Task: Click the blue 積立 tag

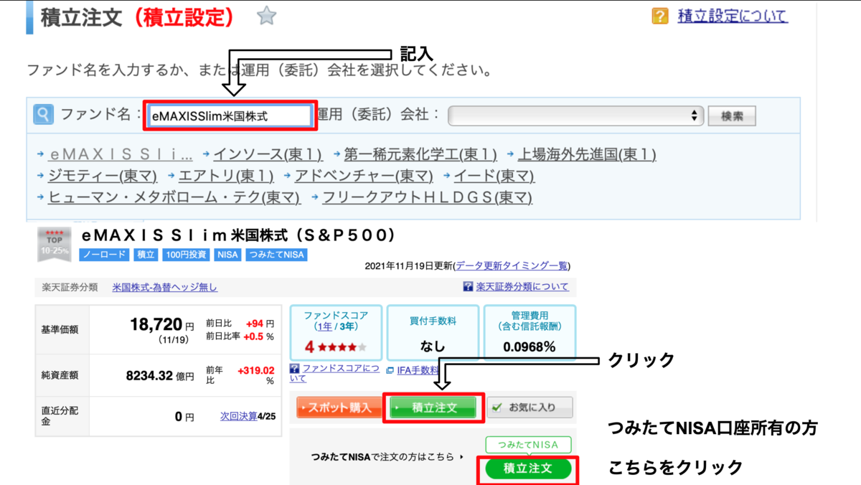Action: (145, 255)
